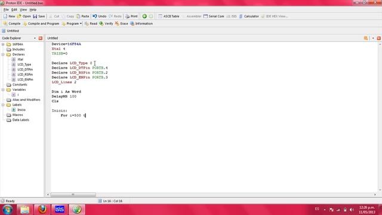Collapse the Variables tree node
This screenshot has height=215, width=382.
3,90
